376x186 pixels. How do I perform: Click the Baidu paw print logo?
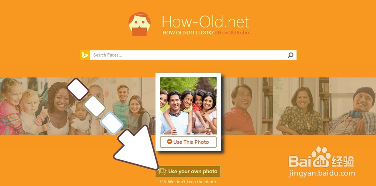click(x=321, y=157)
